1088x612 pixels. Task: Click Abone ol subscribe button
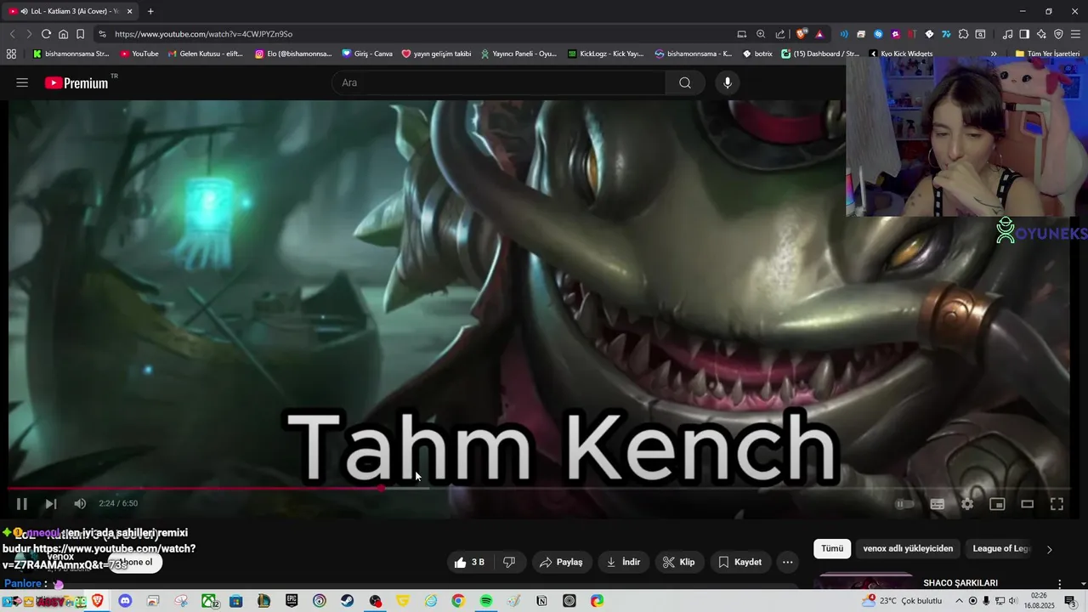tap(136, 563)
